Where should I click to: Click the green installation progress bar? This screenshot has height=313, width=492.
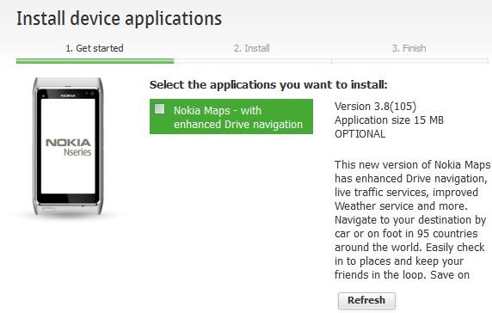pyautogui.click(x=95, y=61)
